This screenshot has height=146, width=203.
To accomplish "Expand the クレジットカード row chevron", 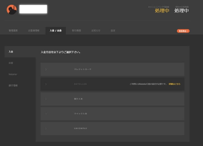I will click(x=46, y=69).
